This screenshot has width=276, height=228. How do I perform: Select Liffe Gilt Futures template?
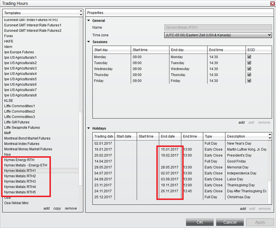(17, 122)
